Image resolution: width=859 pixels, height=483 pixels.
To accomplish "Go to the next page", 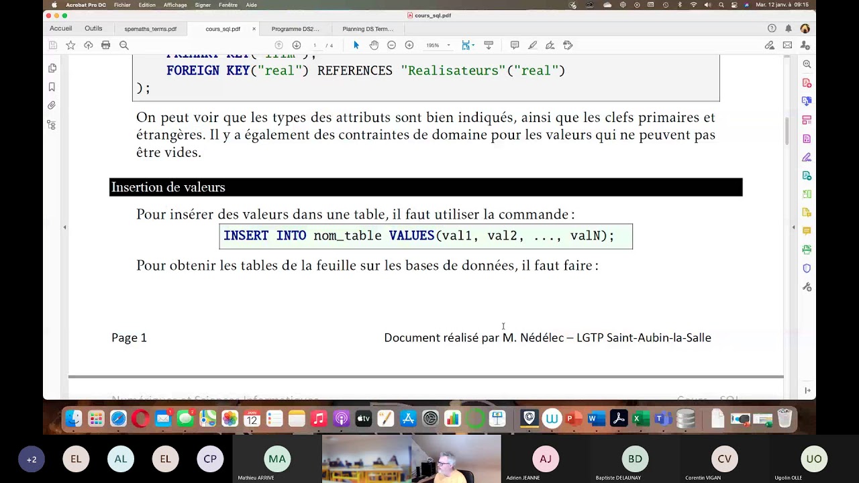I will (296, 45).
